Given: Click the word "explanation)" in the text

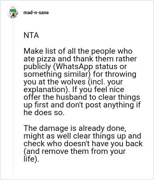Looking at the screenshot, I should (47, 89).
